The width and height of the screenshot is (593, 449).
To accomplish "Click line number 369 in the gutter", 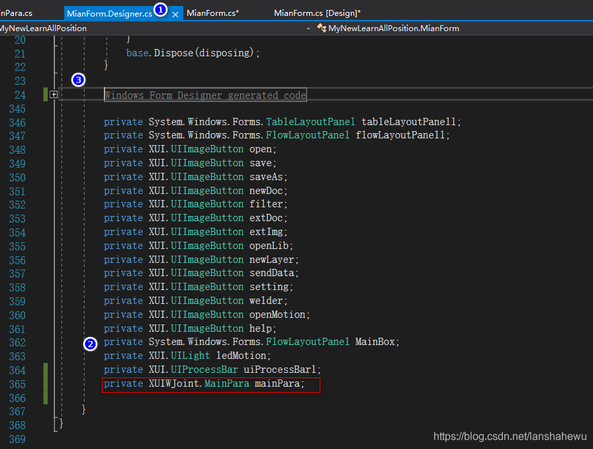I will [x=17, y=440].
